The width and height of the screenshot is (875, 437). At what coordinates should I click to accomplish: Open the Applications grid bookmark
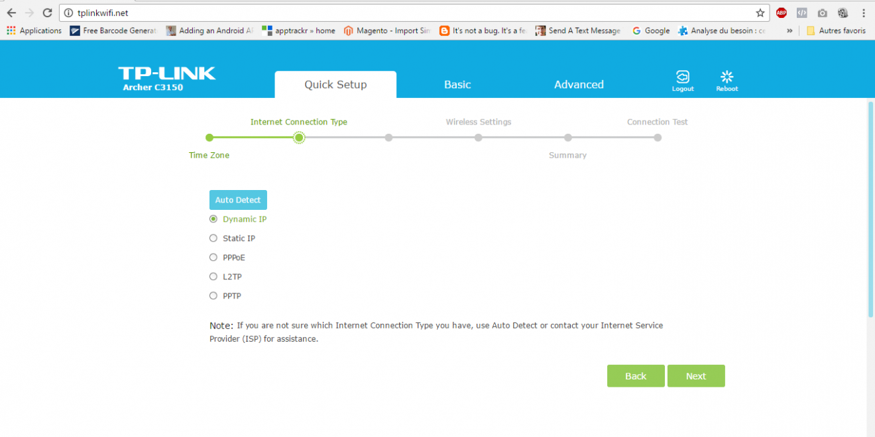34,30
